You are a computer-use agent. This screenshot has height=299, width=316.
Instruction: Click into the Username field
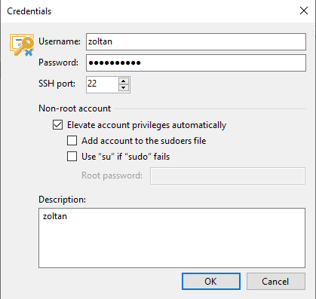click(x=196, y=41)
